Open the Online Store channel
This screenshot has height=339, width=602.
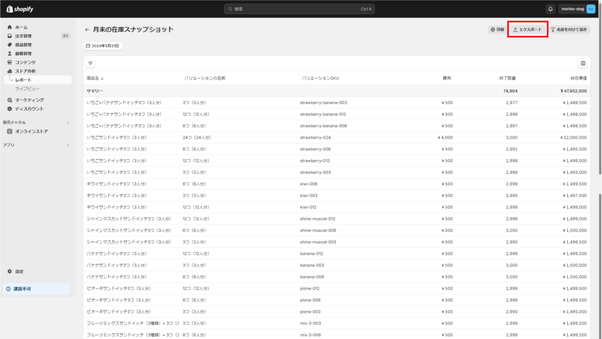31,131
